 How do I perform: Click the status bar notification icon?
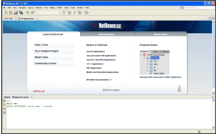(199, 132)
